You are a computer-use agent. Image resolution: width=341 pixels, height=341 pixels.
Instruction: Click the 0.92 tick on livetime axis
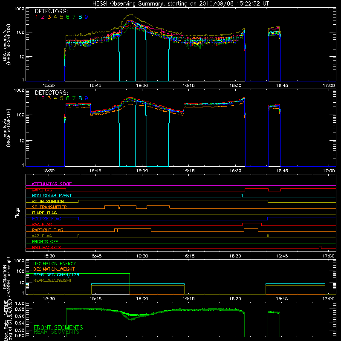[20, 330]
